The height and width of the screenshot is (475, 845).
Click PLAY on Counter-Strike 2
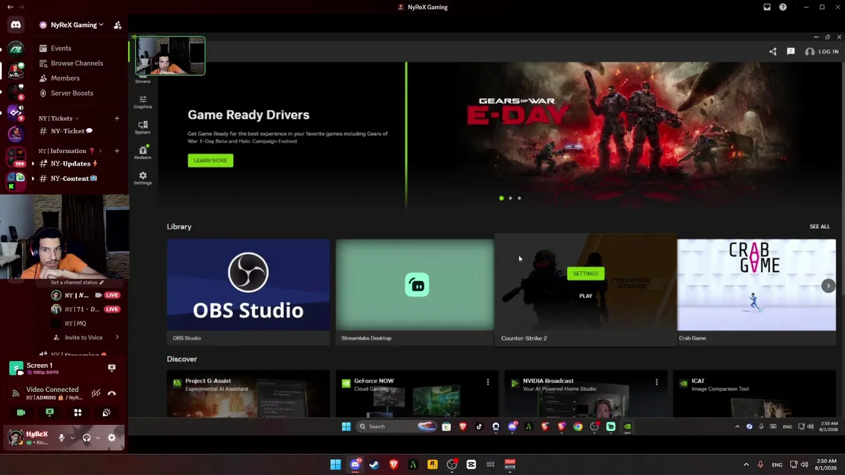[x=586, y=296]
